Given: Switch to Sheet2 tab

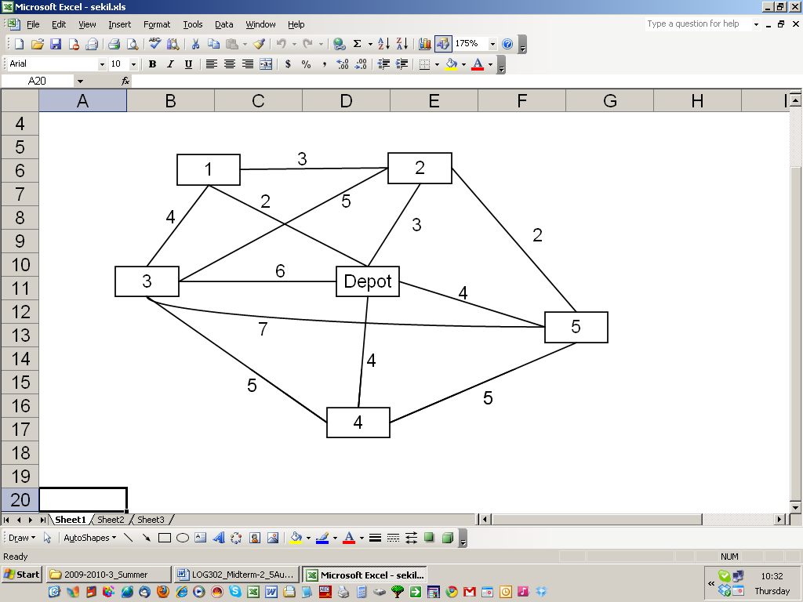Looking at the screenshot, I should [110, 519].
